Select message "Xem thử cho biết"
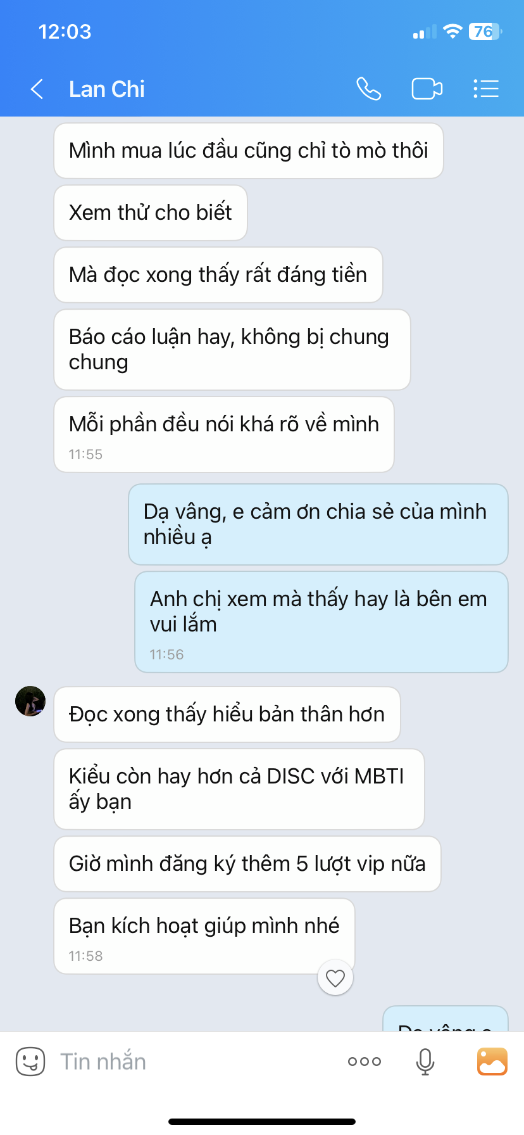Screen dimensions: 524x1135 (151, 213)
